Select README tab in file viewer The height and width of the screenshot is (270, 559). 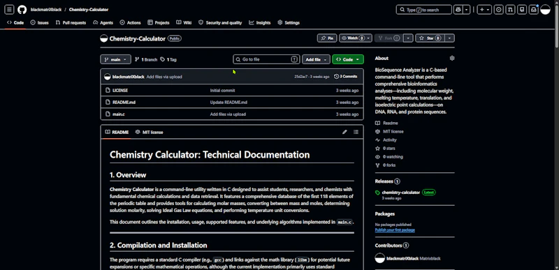117,132
